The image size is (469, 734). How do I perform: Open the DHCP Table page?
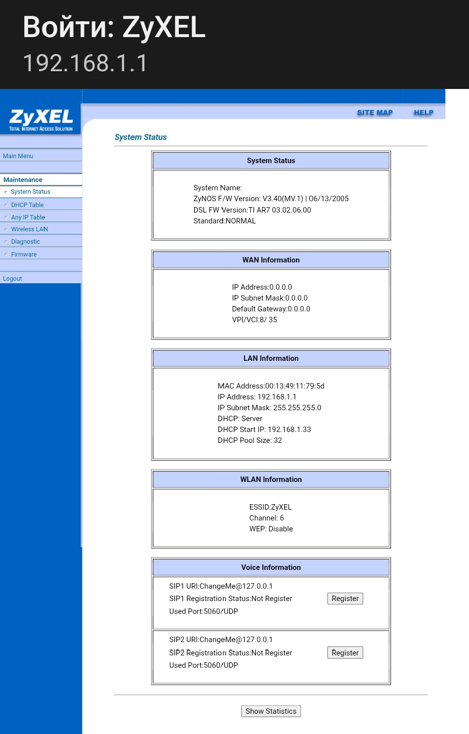point(27,205)
